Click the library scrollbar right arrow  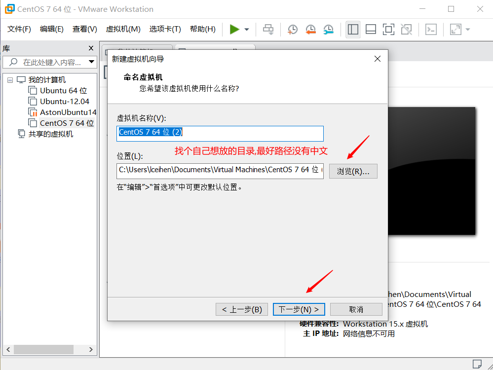click(91, 349)
